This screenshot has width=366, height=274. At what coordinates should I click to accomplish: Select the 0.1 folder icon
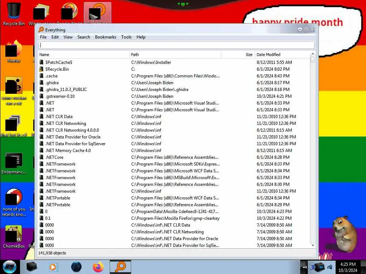pos(41,218)
